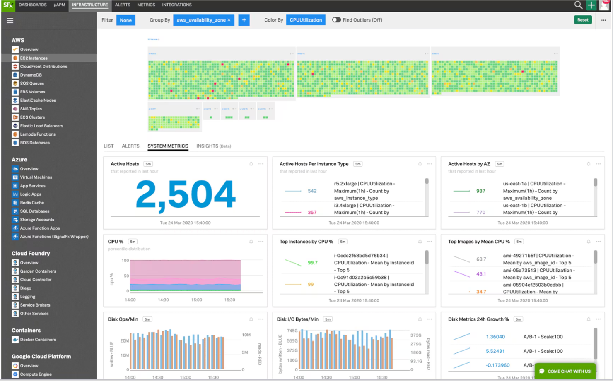
Task: Click the bell icon on Disk I/O Bytes/Min
Action: pyautogui.click(x=420, y=319)
